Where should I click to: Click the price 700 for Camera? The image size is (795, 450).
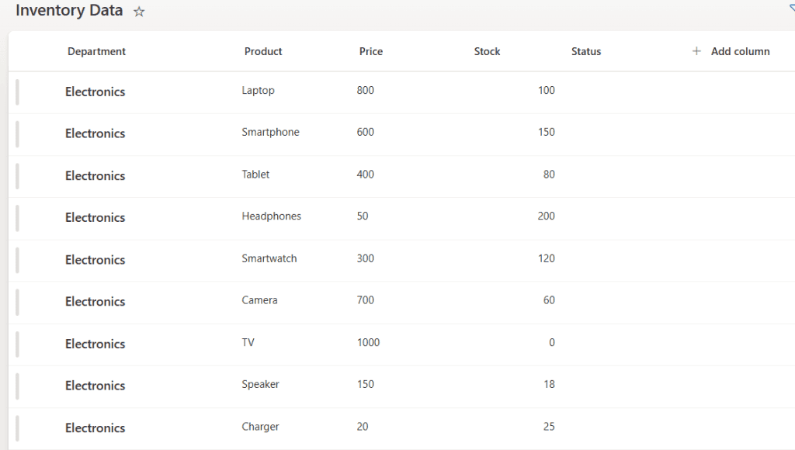coord(366,300)
